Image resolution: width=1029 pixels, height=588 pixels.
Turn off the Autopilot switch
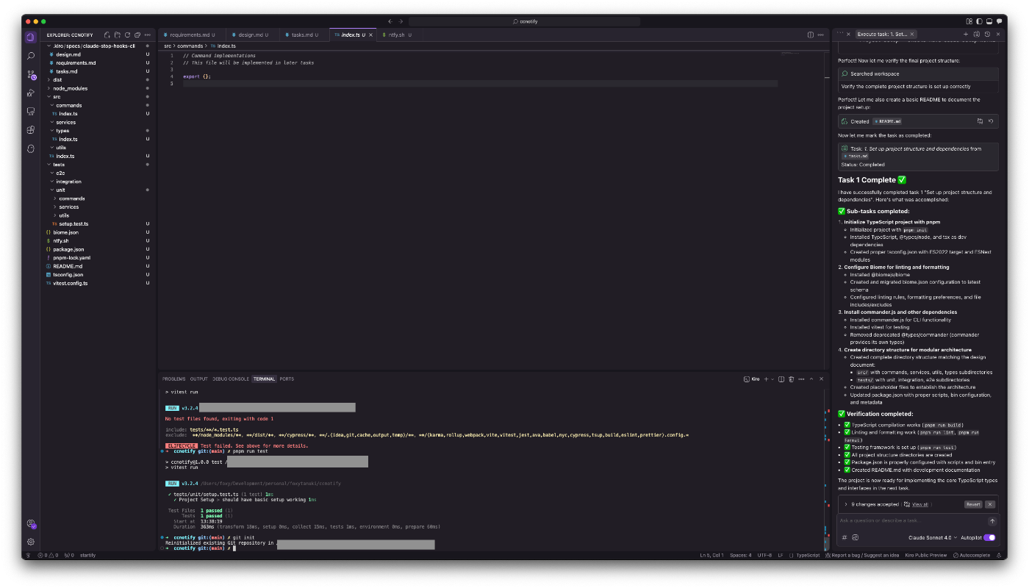pyautogui.click(x=989, y=537)
